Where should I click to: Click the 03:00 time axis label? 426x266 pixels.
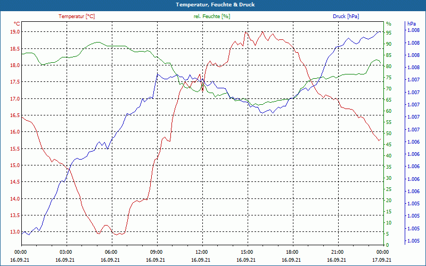point(65,252)
